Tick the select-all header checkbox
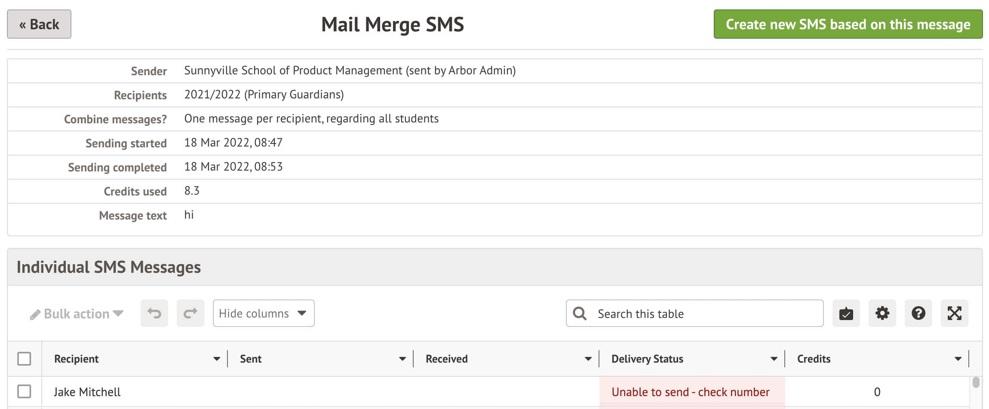The width and height of the screenshot is (989, 409). 24,359
